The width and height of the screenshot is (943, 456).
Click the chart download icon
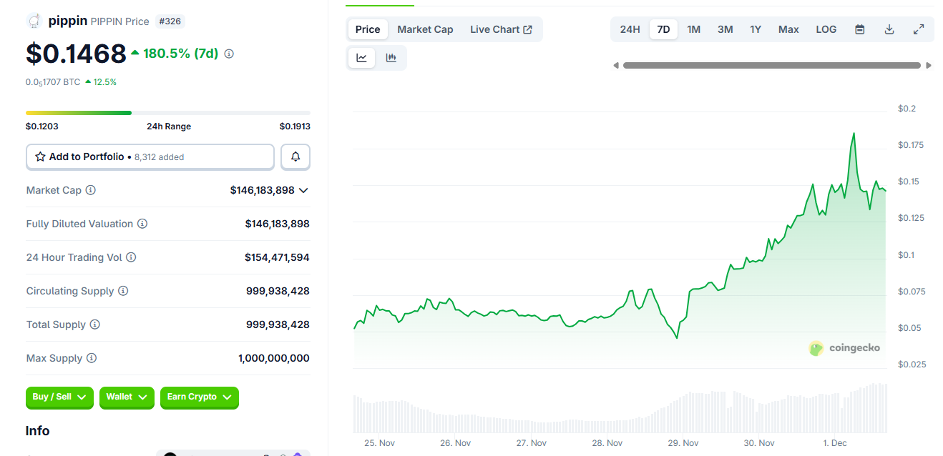(x=889, y=29)
